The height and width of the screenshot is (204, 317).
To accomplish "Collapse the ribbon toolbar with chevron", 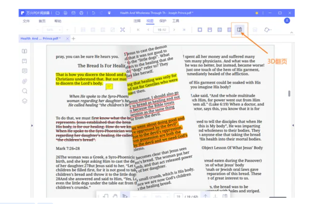I will click(x=292, y=33).
